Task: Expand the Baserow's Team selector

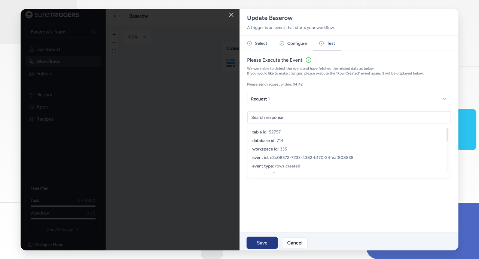Action: 63,32
